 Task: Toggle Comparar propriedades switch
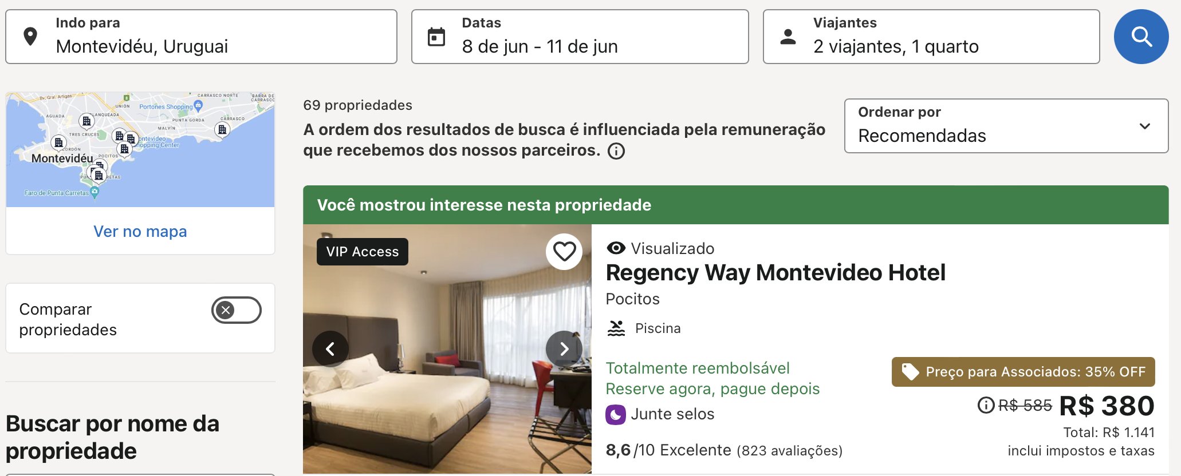tap(237, 310)
